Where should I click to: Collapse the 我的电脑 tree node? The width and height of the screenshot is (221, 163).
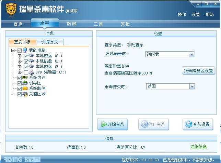pos(13,50)
